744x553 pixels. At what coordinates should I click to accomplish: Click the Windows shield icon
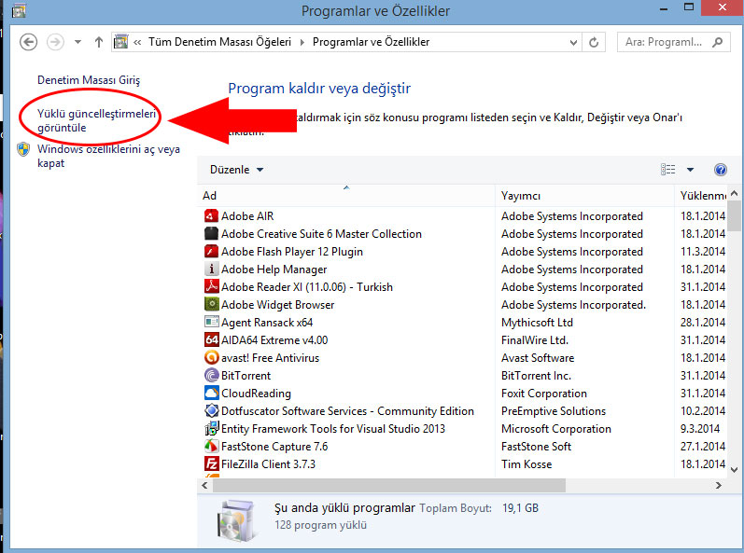23,149
